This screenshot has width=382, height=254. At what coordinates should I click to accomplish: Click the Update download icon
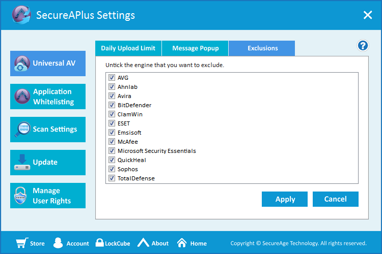coord(22,163)
